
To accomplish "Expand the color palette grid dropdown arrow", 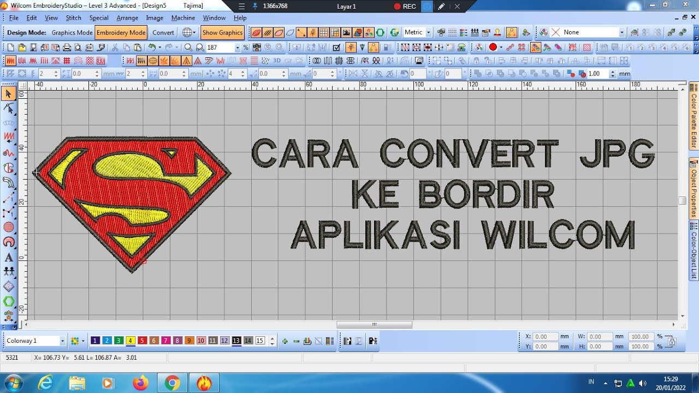I will pos(83,341).
